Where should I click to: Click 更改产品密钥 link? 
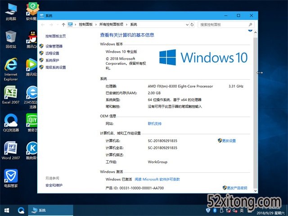coord(237,188)
